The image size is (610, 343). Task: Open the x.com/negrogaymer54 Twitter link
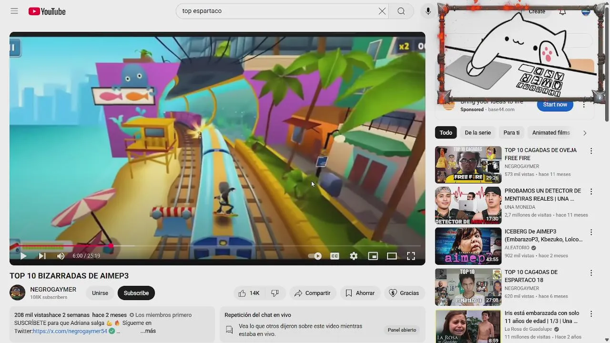click(70, 331)
